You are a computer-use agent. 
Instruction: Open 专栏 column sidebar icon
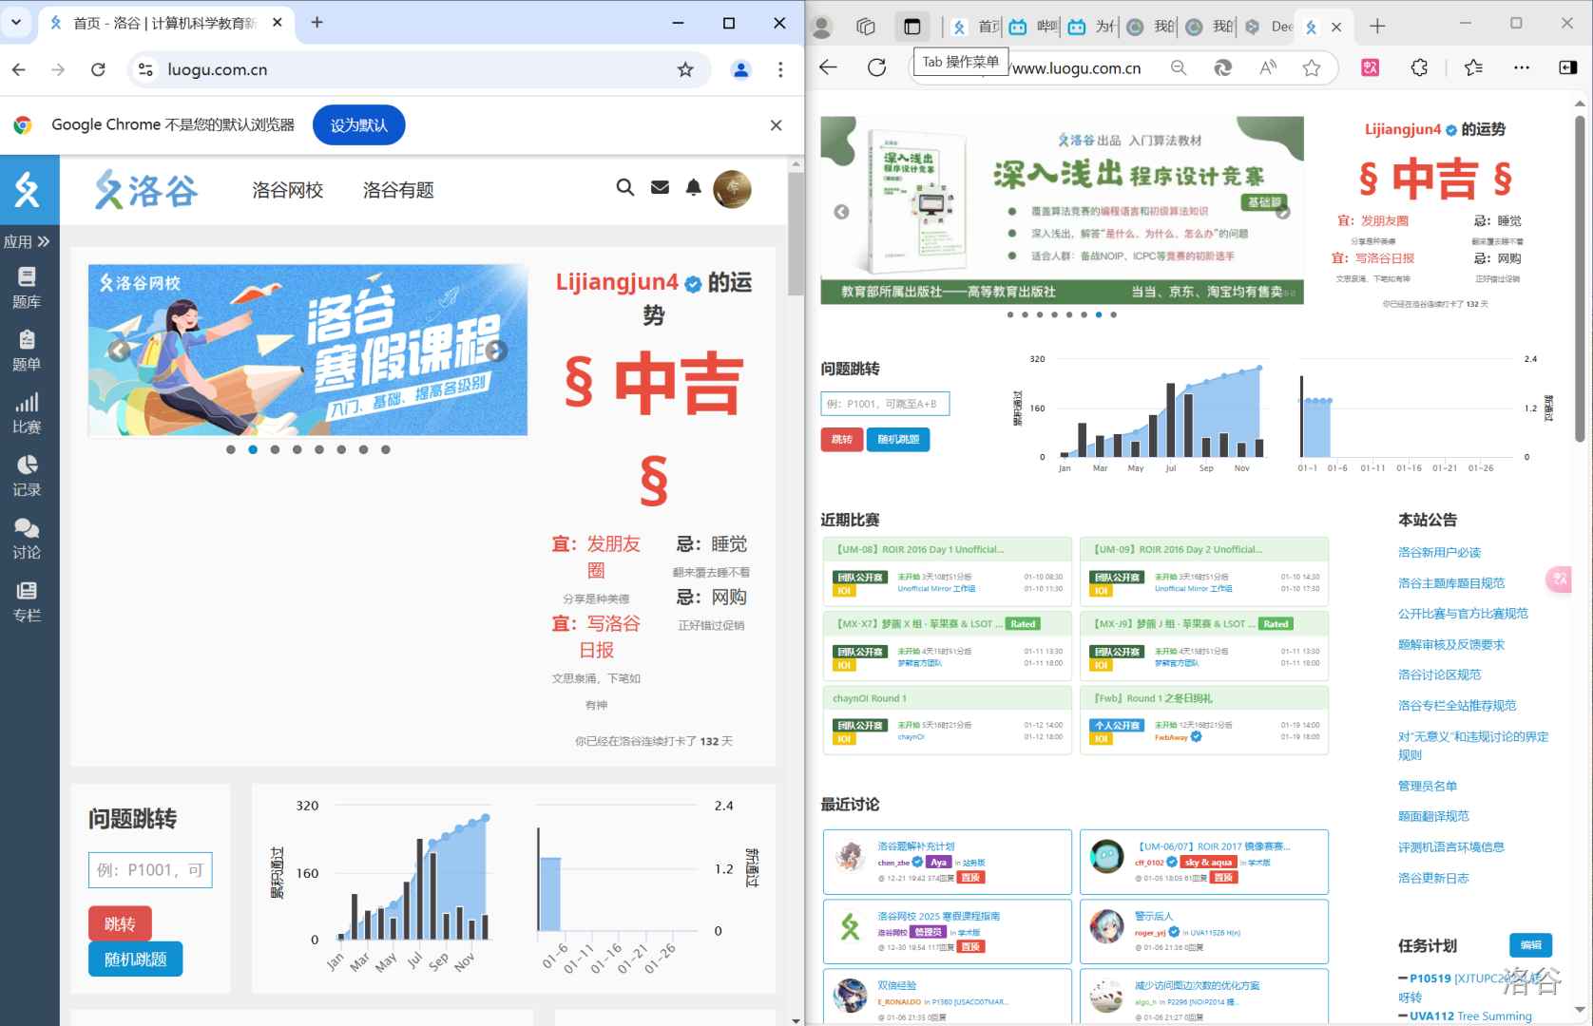click(x=27, y=600)
